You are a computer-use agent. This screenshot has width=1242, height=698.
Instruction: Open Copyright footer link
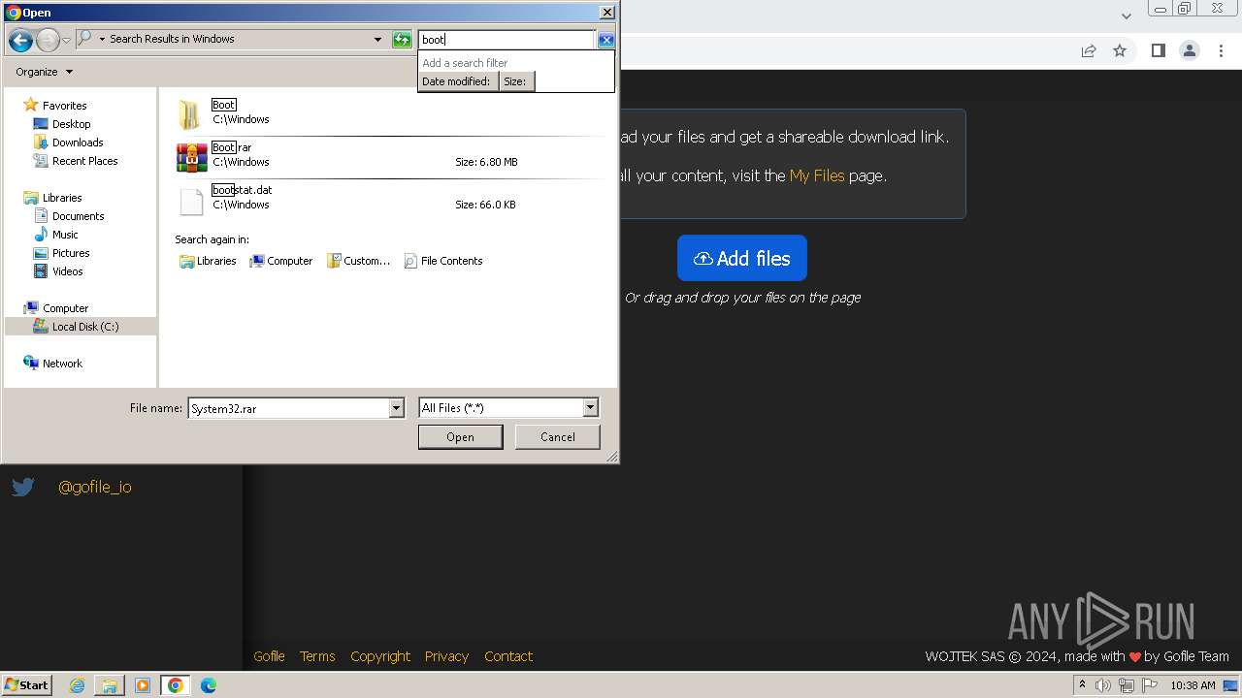[380, 656]
